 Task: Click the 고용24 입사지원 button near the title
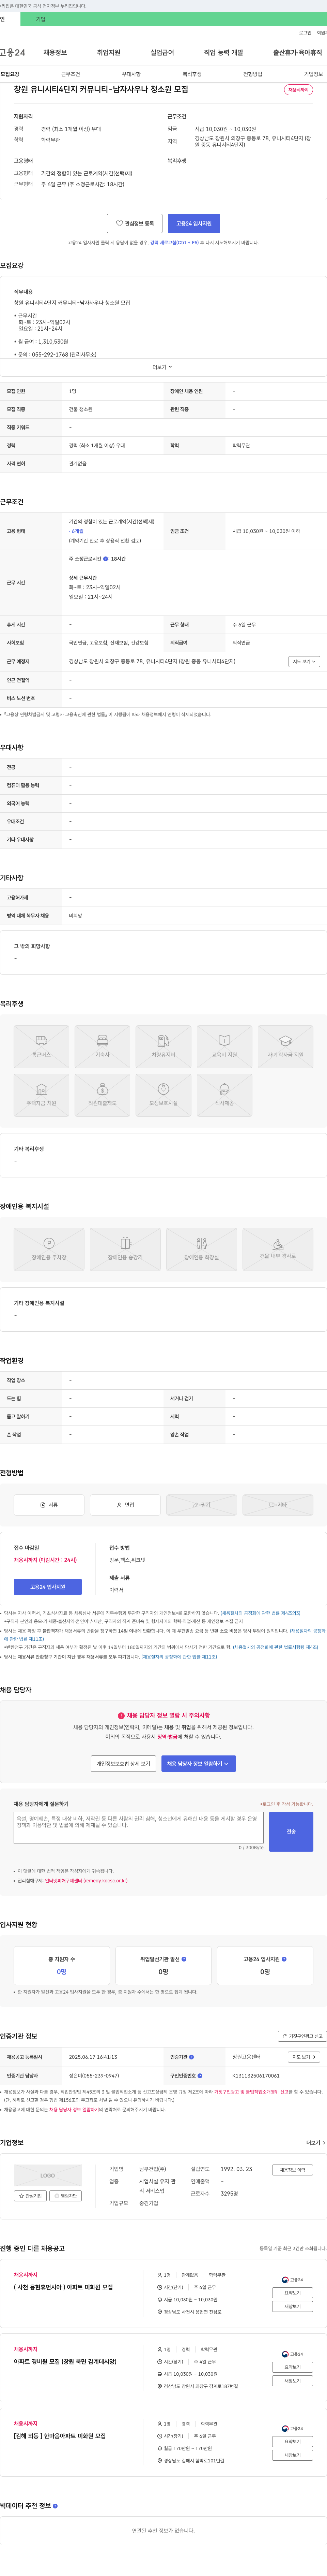click(x=193, y=223)
